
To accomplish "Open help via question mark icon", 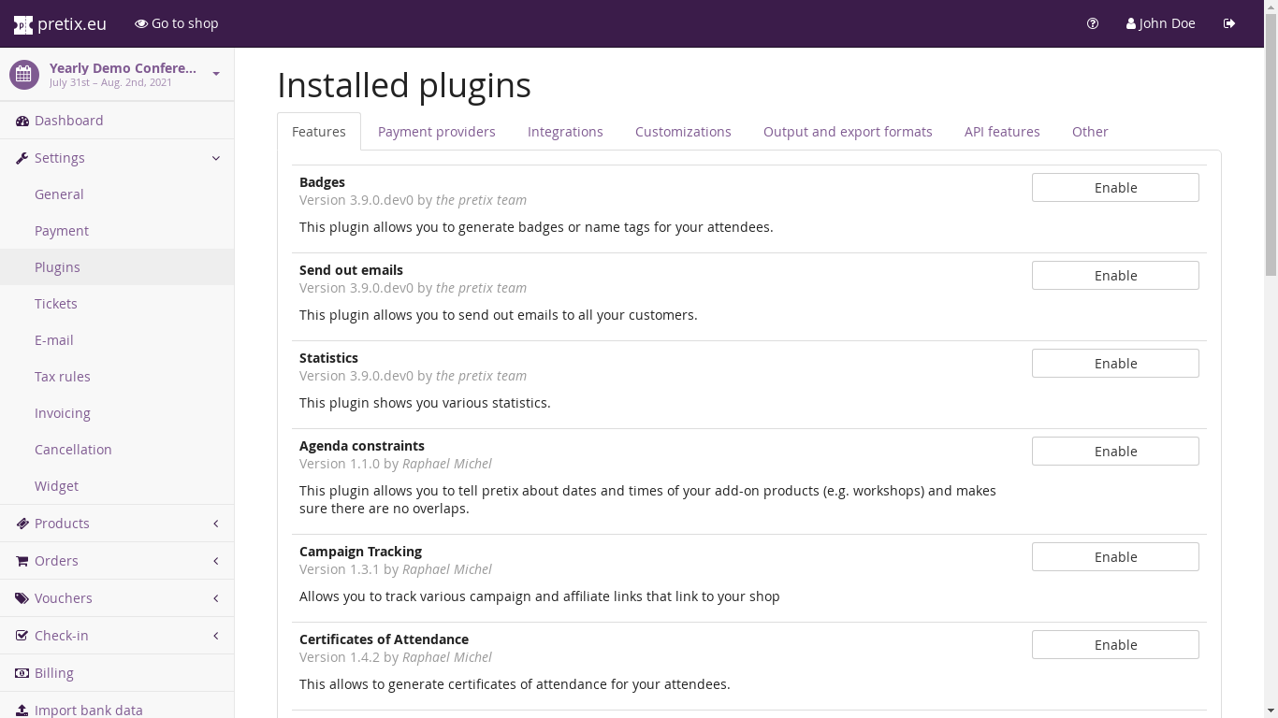I will pos(1093,23).
